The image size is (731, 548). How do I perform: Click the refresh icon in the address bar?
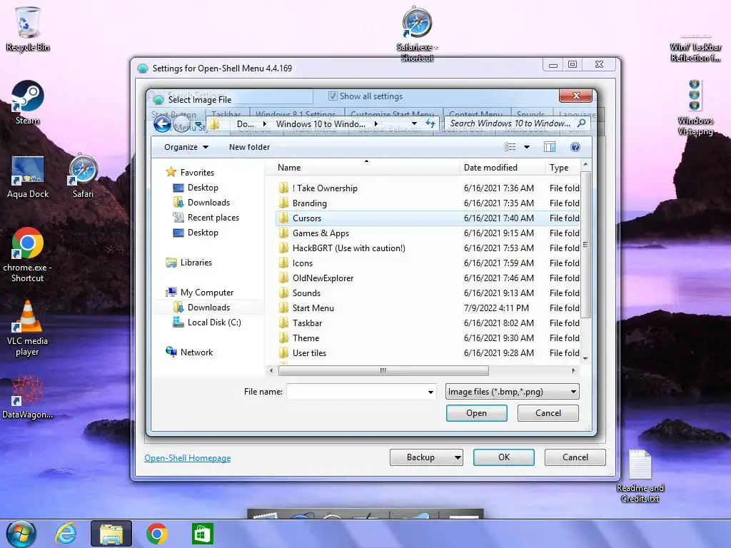(430, 123)
